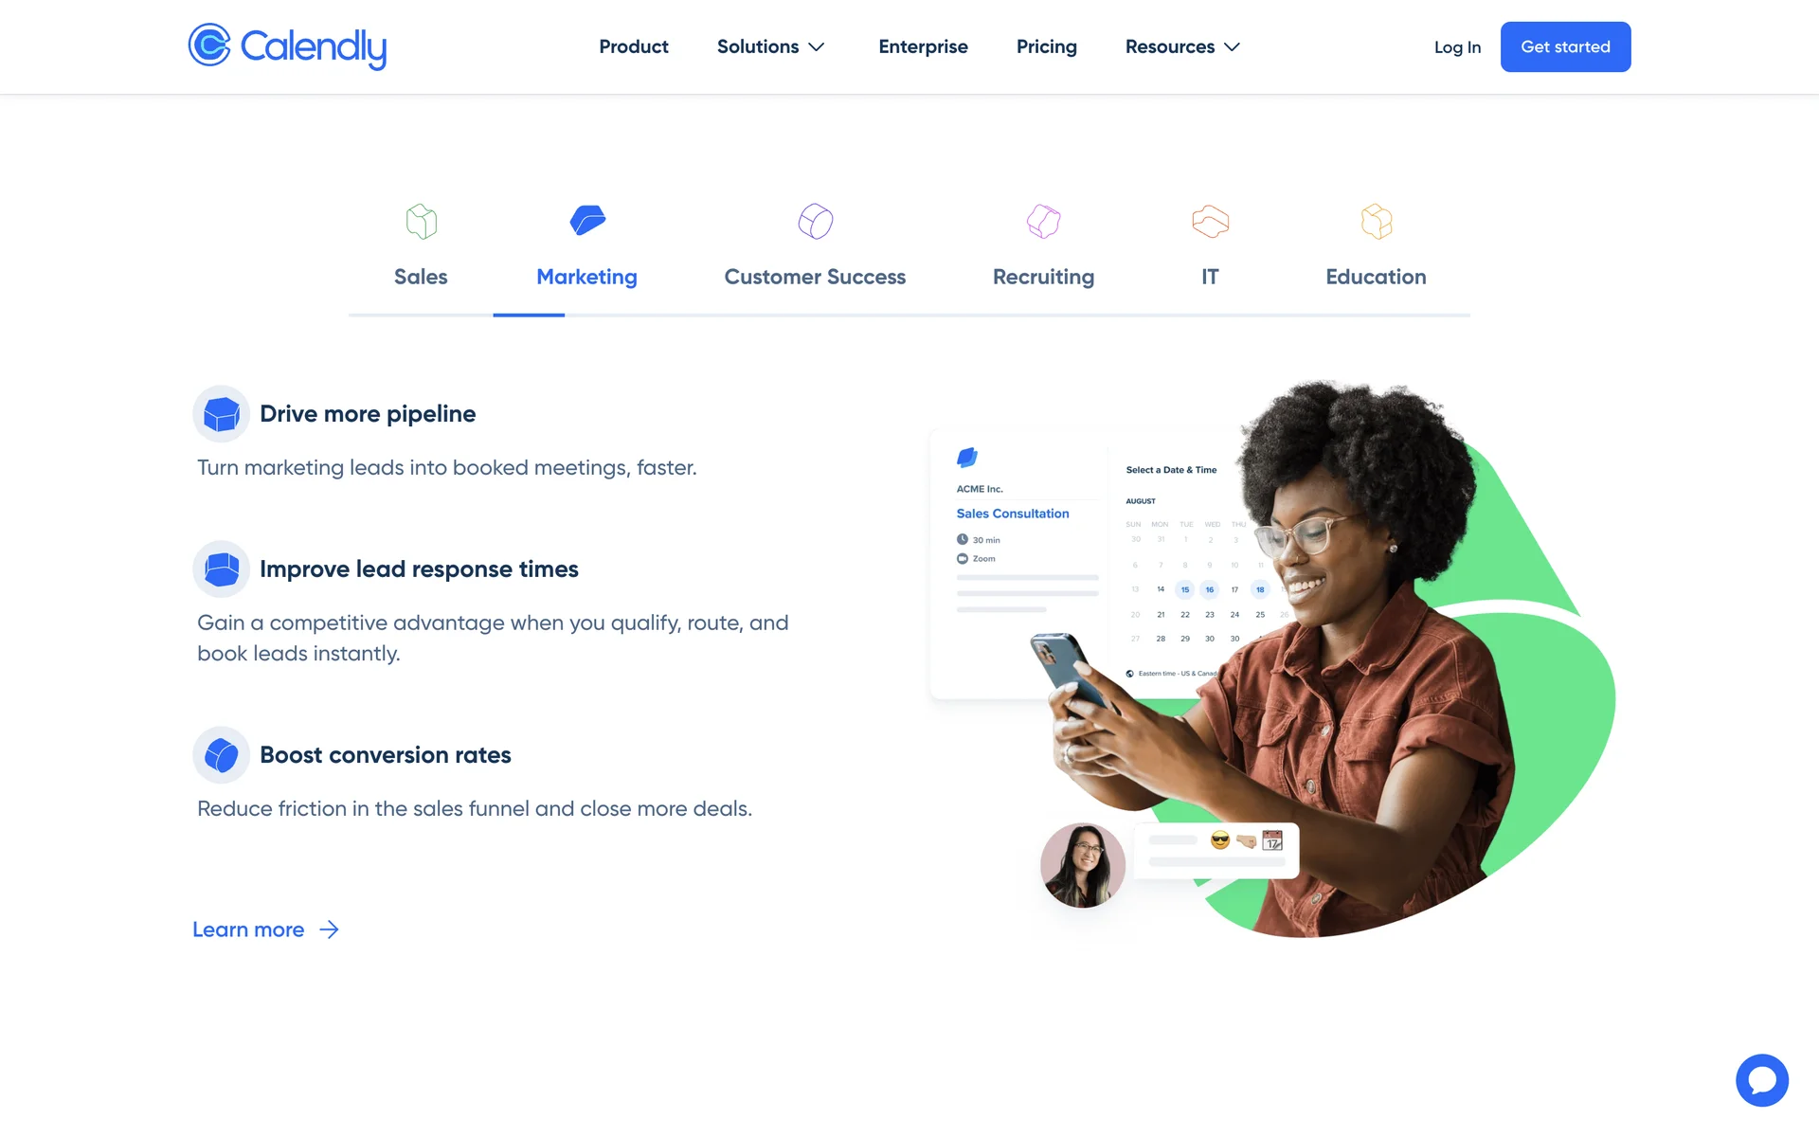1819x1137 pixels.
Task: Click the Get started button
Action: (x=1565, y=46)
